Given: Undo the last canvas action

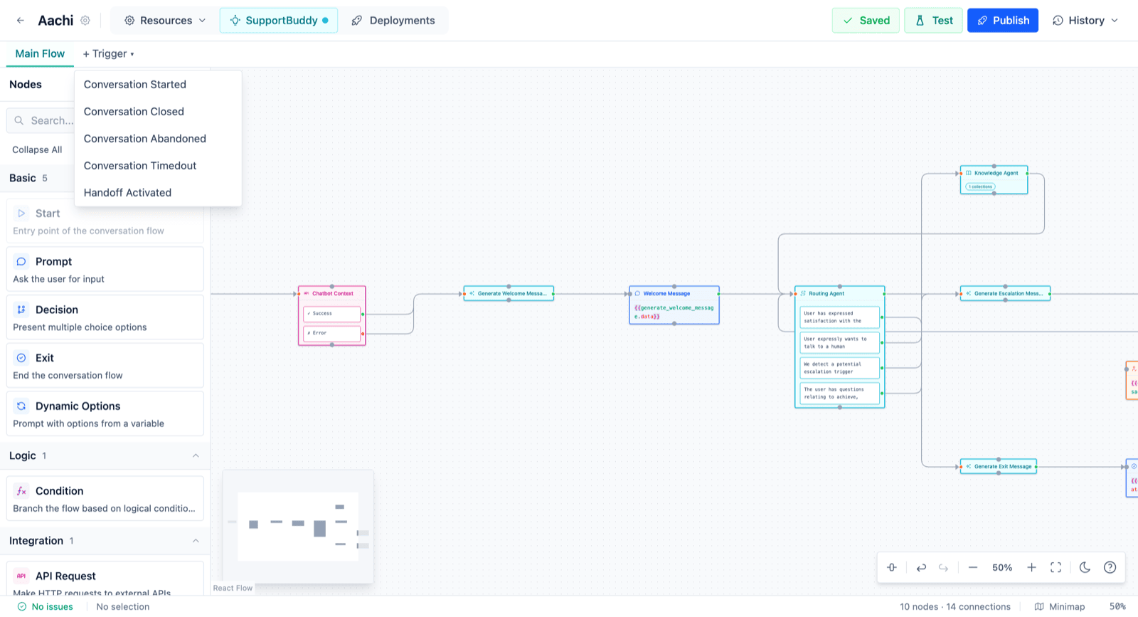Looking at the screenshot, I should (x=921, y=568).
